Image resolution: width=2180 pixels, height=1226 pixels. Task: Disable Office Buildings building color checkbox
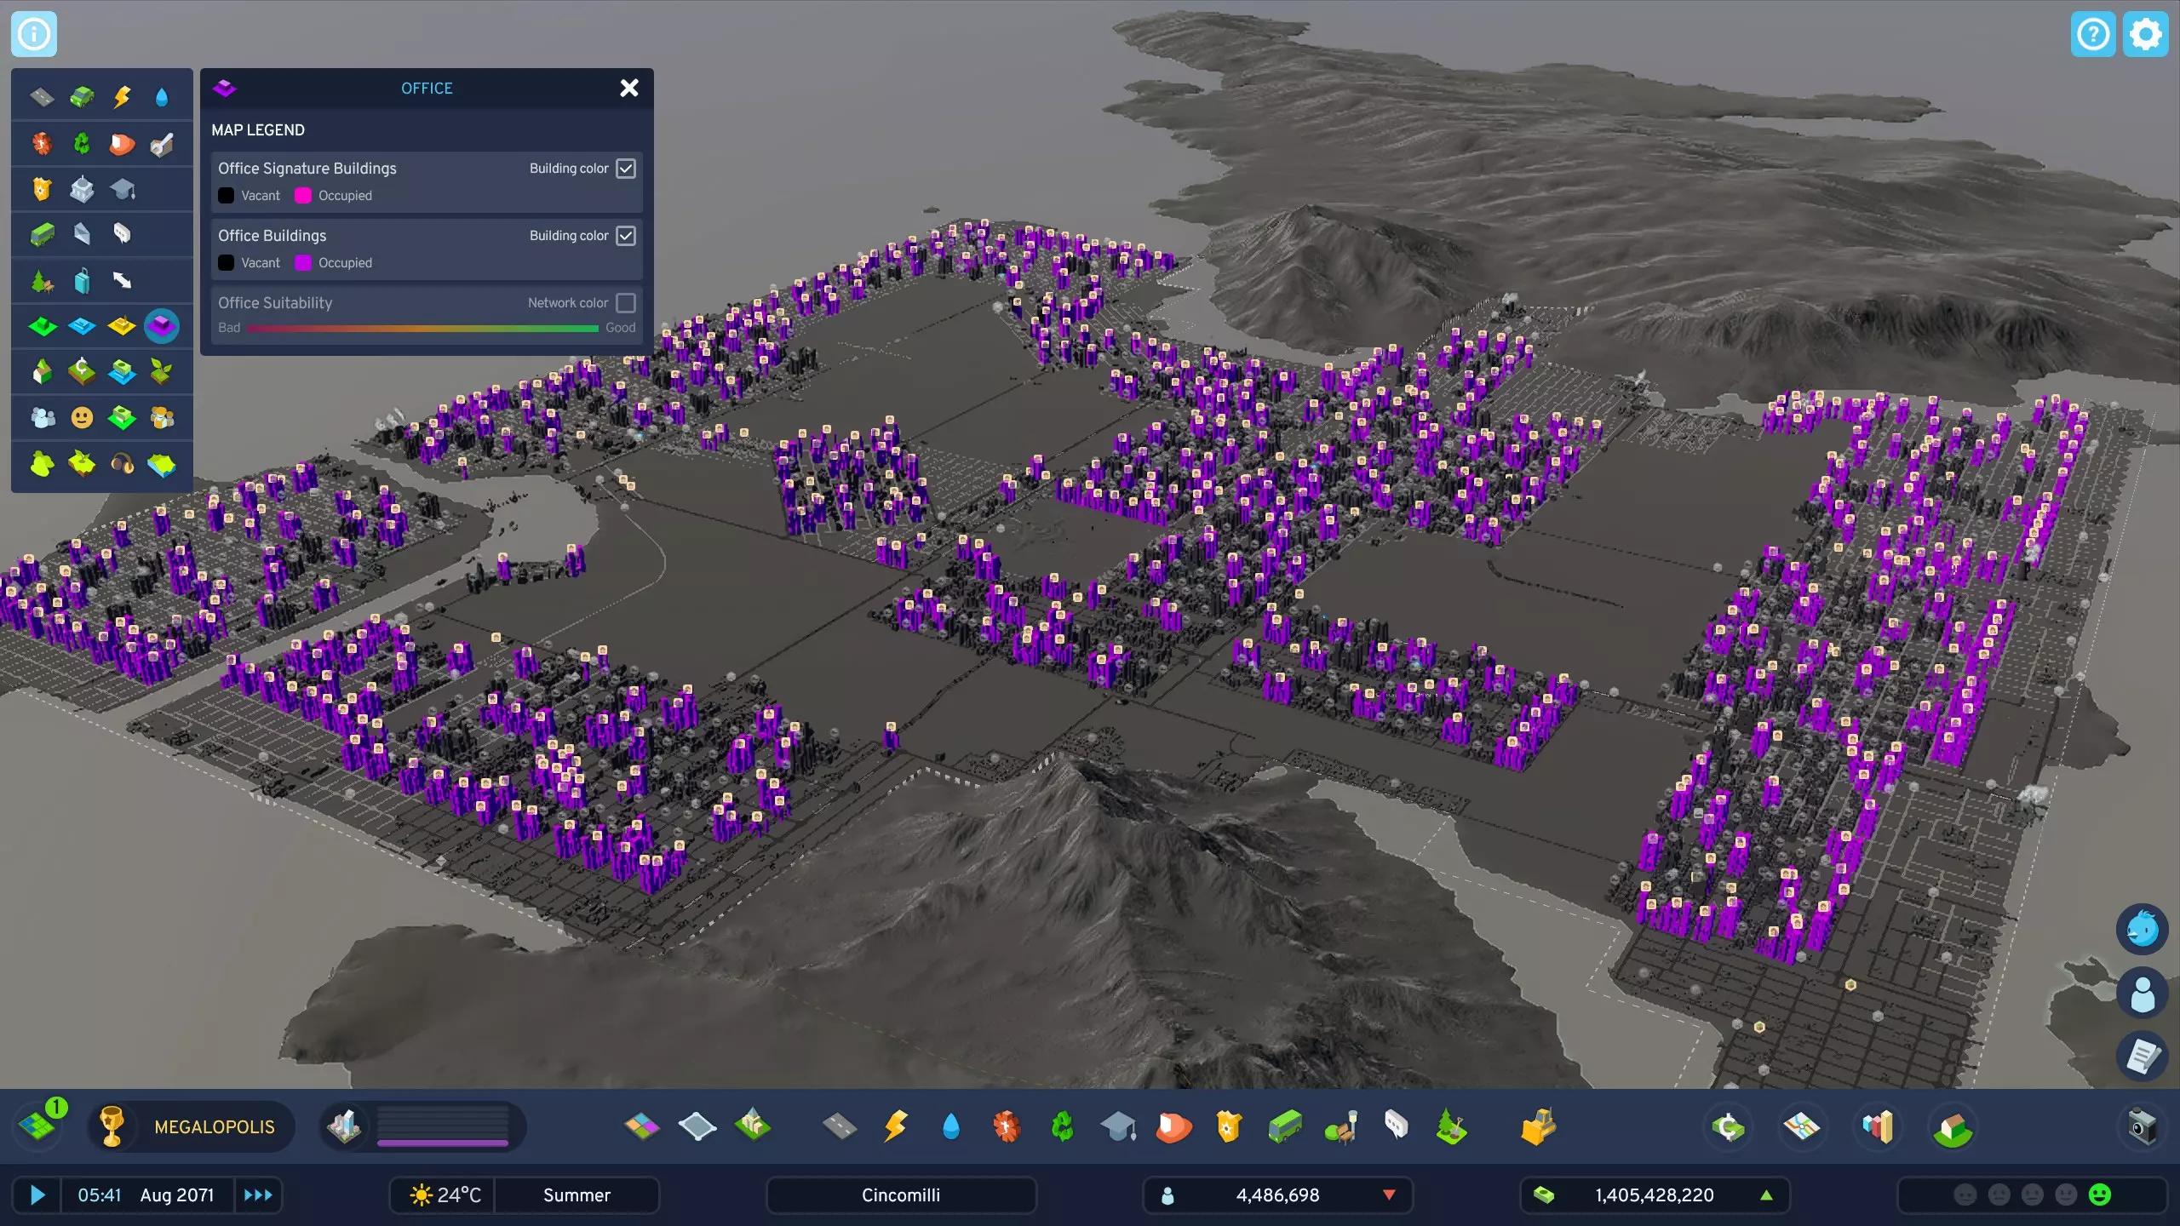(x=626, y=236)
